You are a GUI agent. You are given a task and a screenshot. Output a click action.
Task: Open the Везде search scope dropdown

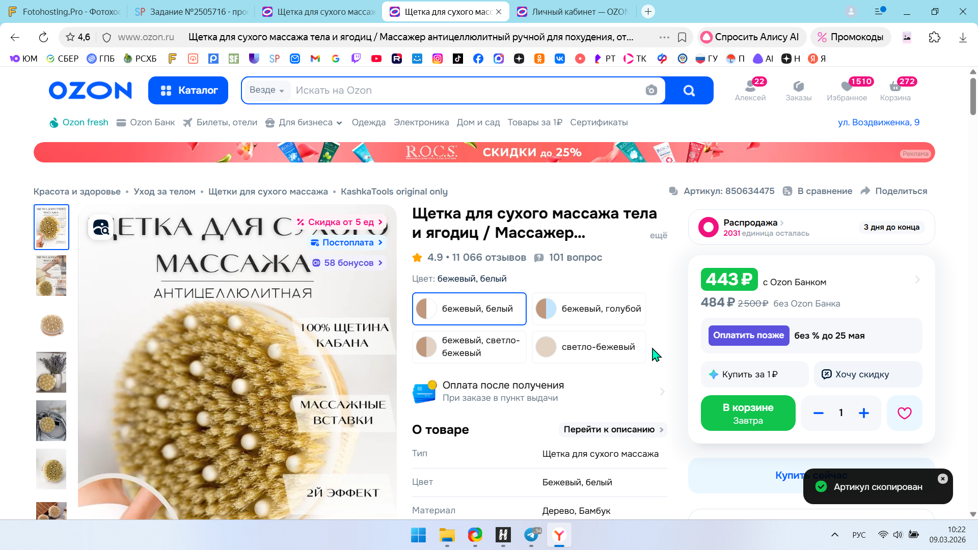tap(266, 90)
